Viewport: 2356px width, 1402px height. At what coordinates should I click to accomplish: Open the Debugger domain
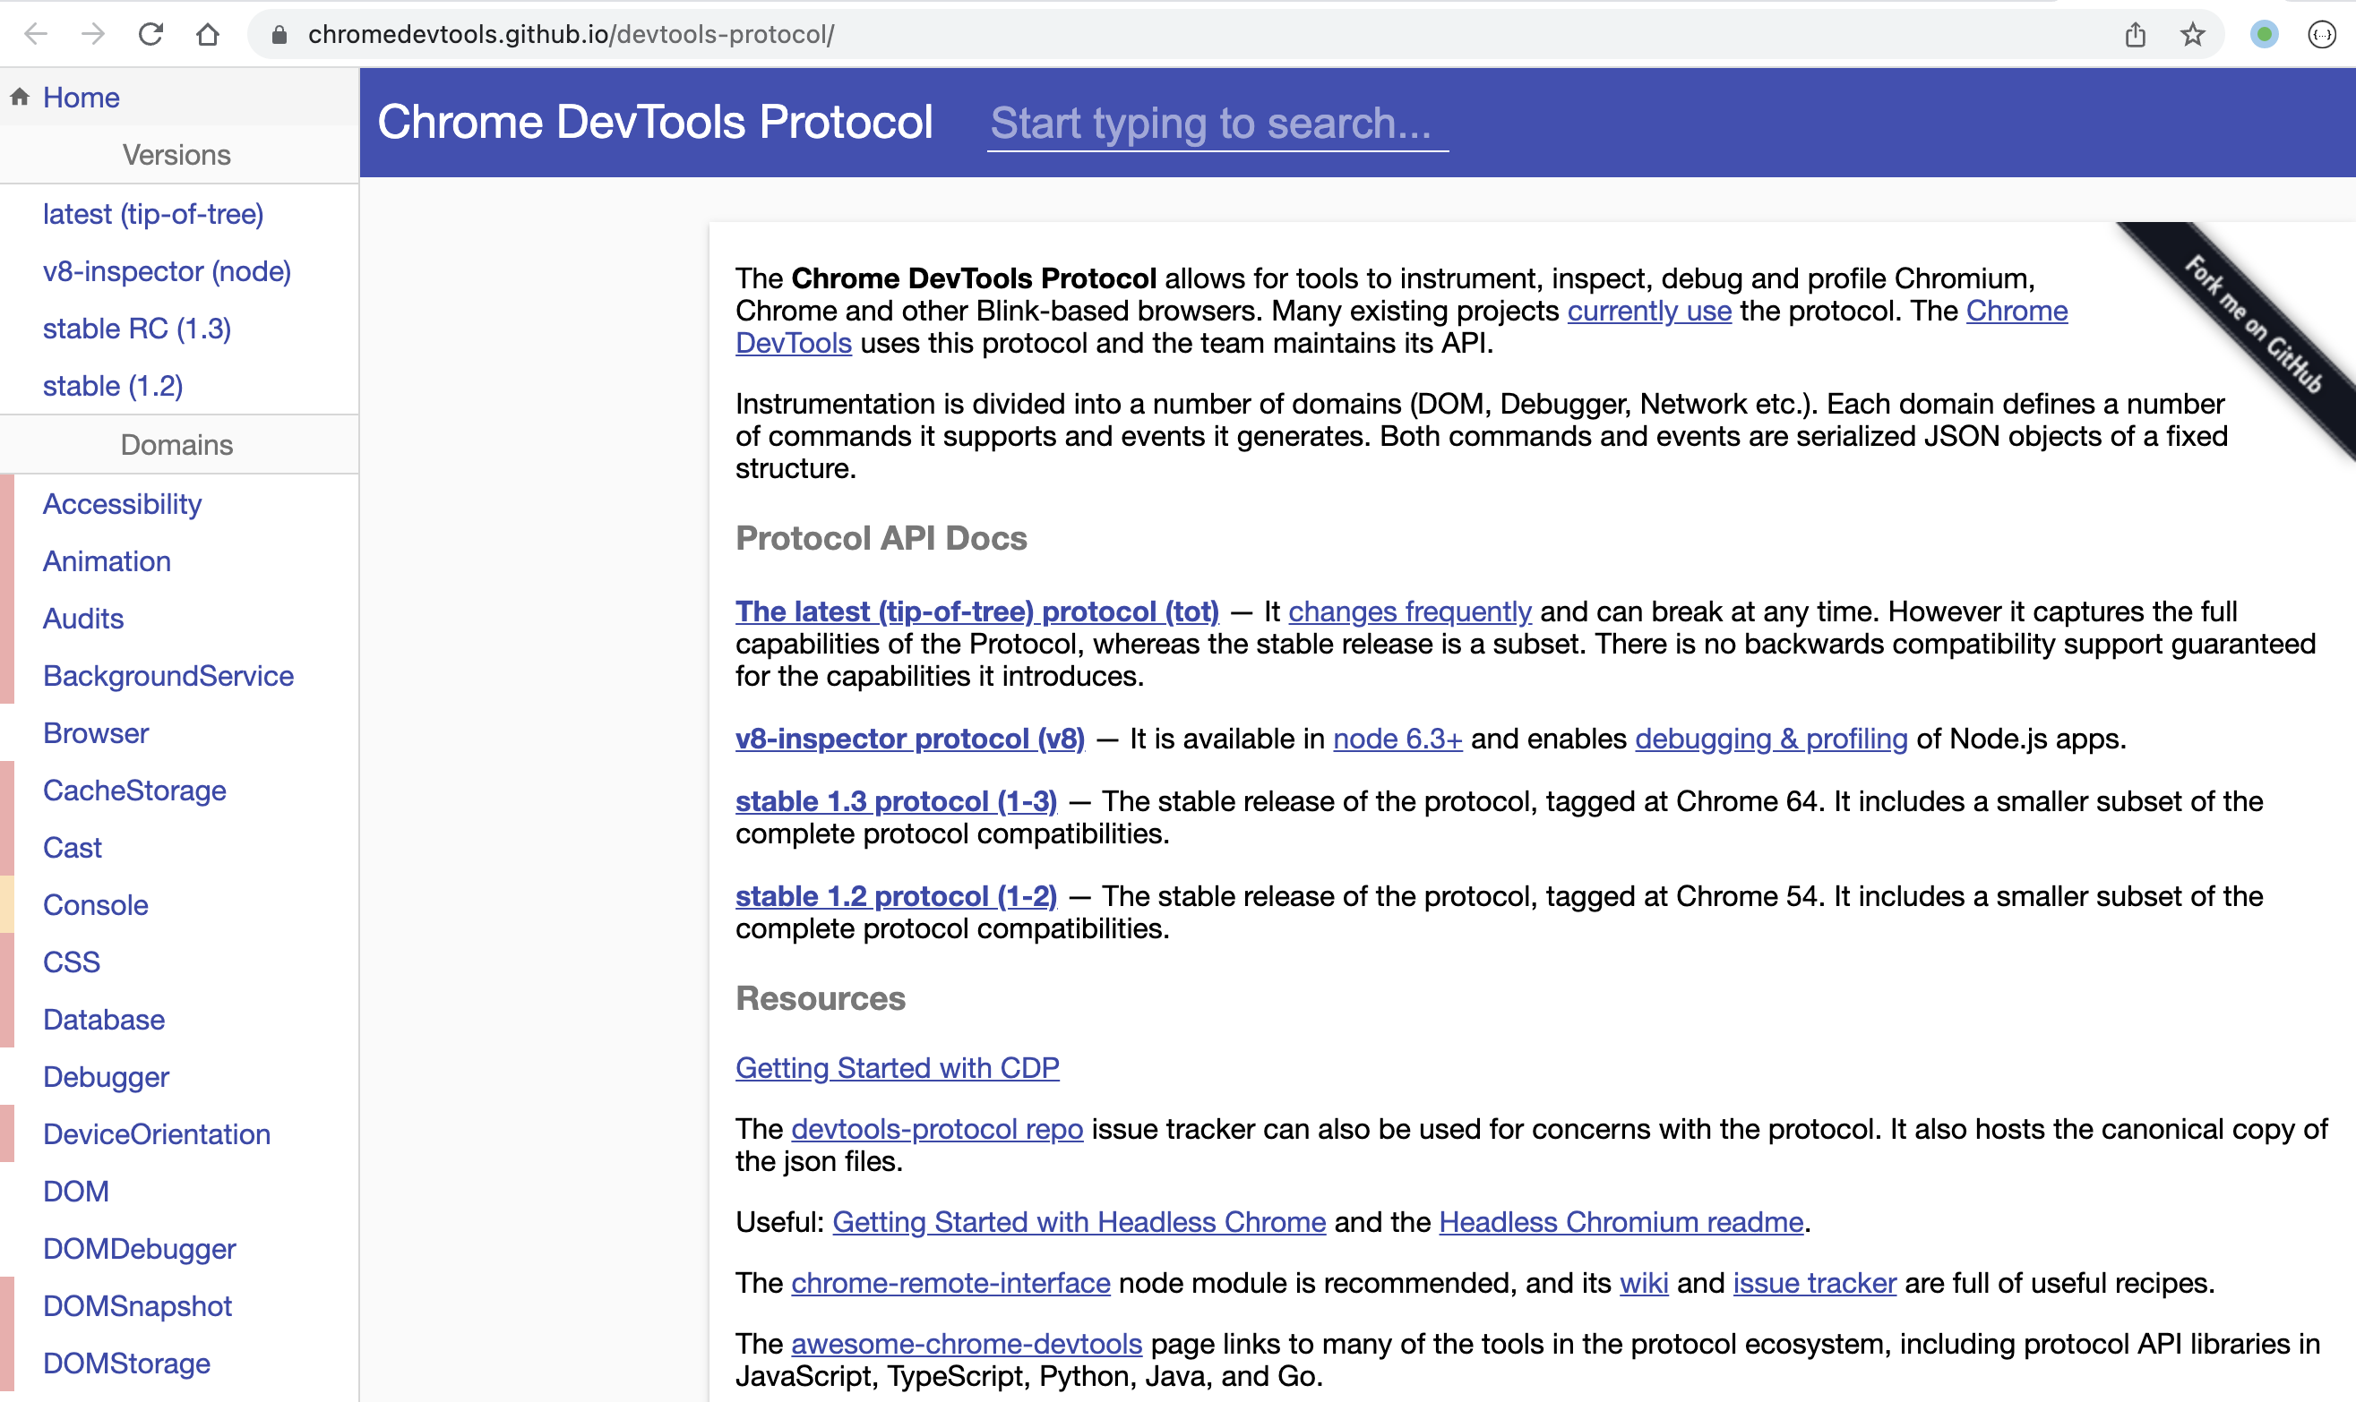[x=106, y=1077]
